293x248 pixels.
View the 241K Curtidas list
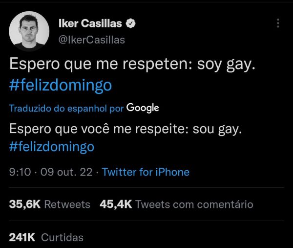tap(46, 238)
